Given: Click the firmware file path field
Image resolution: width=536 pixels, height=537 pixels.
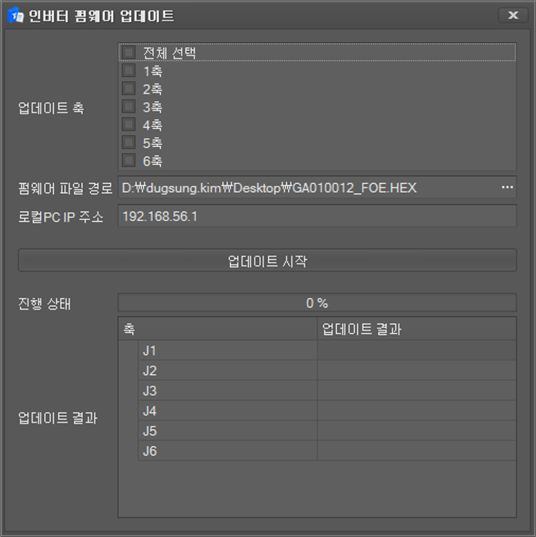Looking at the screenshot, I should 304,188.
